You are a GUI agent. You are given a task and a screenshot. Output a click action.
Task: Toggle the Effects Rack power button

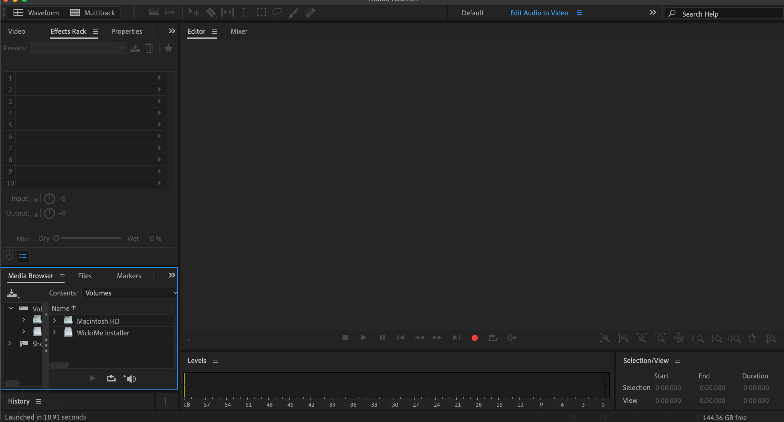click(9, 256)
